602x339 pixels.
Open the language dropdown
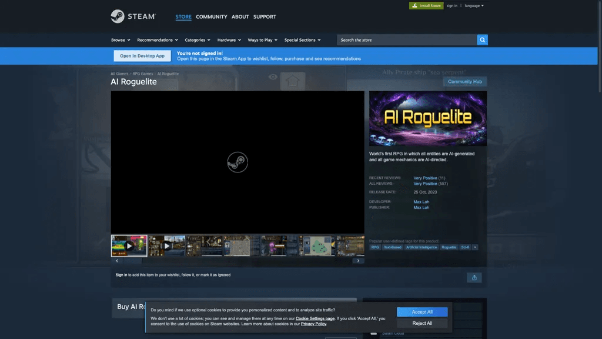click(x=474, y=6)
